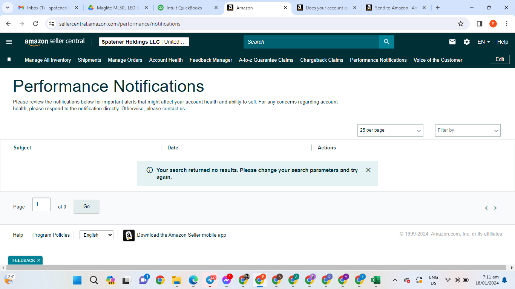The width and height of the screenshot is (515, 289).
Task: Change the English language selector in footer
Action: coord(97,235)
